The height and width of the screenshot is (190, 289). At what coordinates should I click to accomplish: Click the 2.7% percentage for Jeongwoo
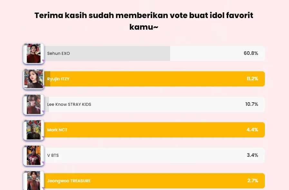click(253, 180)
